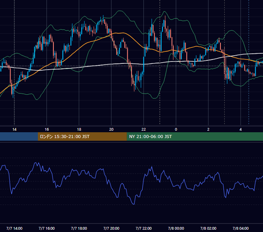This screenshot has width=263, height=232.
Task: Click the 7/8 04:00 date label
Action: (x=241, y=229)
